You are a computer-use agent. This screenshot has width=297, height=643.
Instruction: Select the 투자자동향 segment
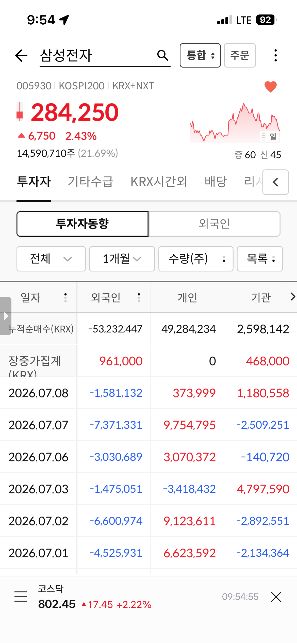pos(82,224)
